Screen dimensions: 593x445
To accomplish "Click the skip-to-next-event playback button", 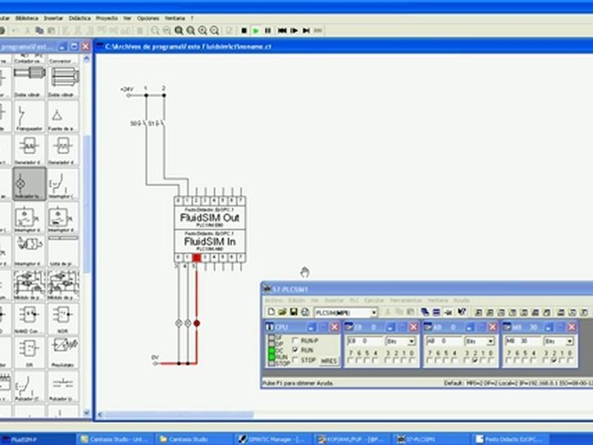I will coord(306,31).
